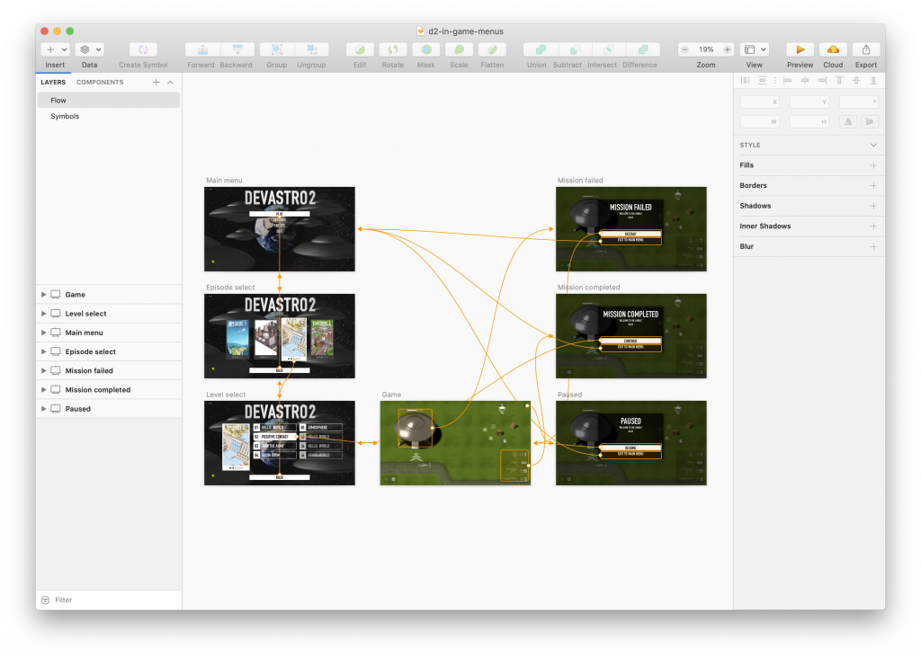Viewport: 921px width, 657px height.
Task: Switch to the LAYERS tab
Action: pyautogui.click(x=53, y=82)
